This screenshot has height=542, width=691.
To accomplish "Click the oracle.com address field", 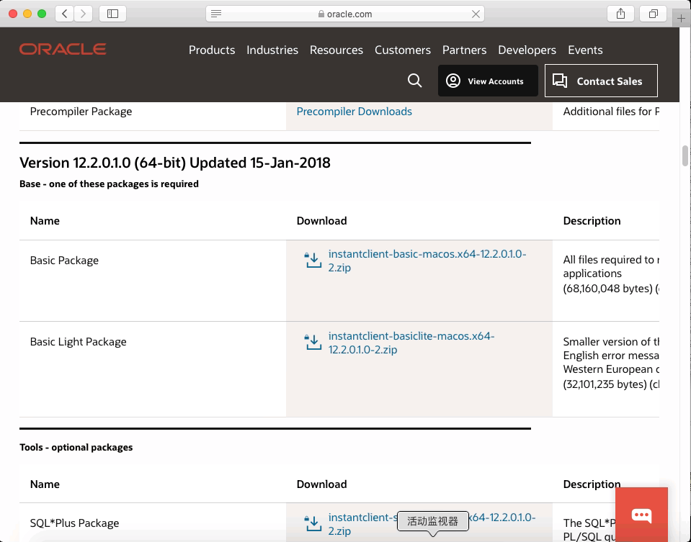I will (x=345, y=14).
